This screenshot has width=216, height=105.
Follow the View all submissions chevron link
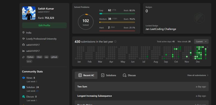(x=198, y=75)
